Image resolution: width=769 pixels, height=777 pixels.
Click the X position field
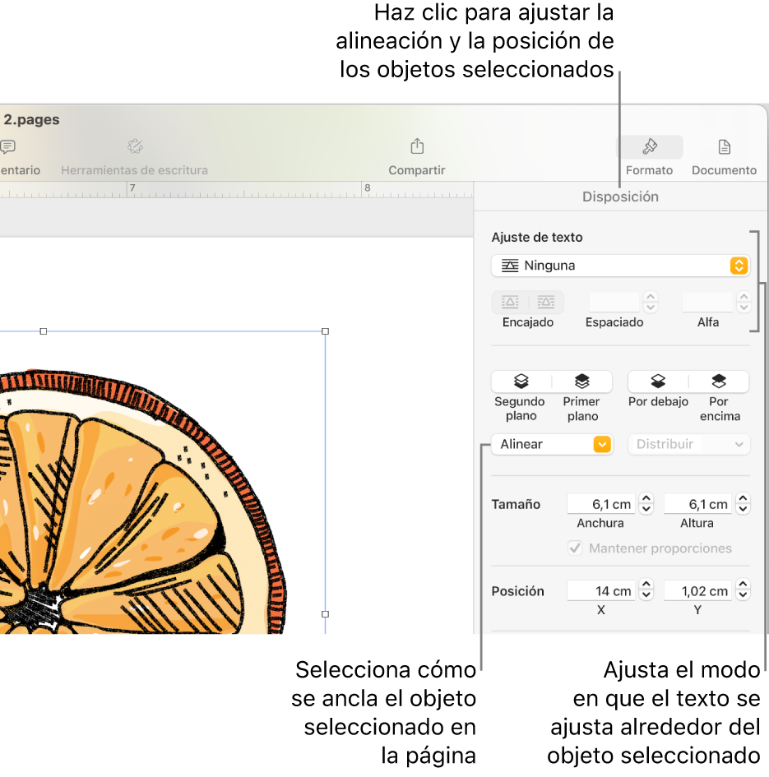point(601,590)
